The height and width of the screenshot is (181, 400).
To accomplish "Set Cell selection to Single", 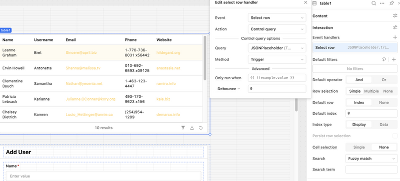I will coord(359,147).
